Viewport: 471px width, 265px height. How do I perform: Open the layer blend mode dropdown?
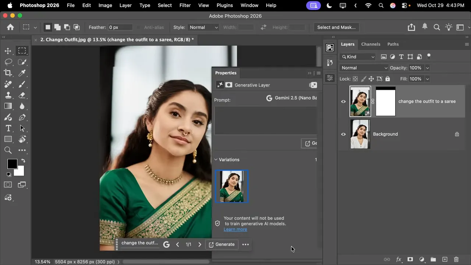pyautogui.click(x=364, y=68)
